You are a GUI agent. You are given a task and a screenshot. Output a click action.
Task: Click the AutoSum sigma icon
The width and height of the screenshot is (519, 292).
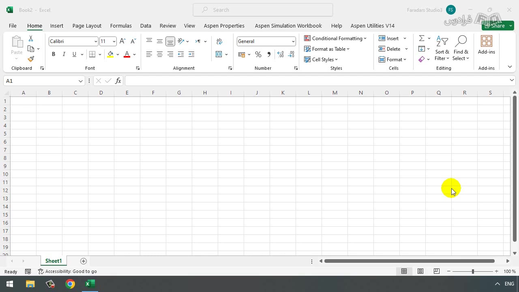pos(422,38)
